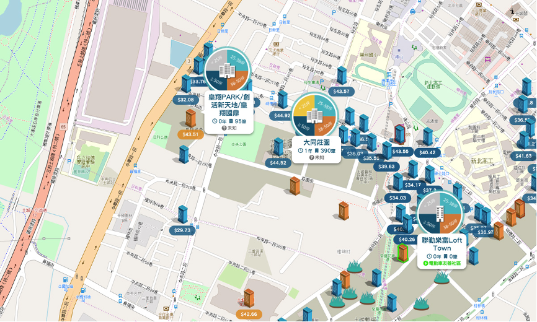537x322 pixels.
Task: Select the blue building above the $44.92 tag
Action: (x=283, y=100)
